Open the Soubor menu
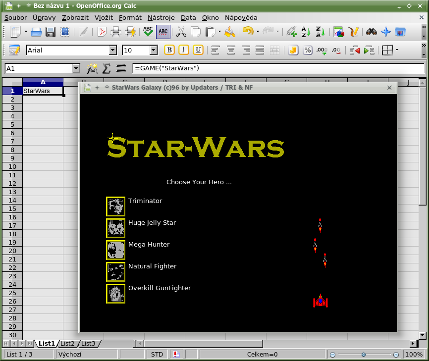The height and width of the screenshot is (361, 429). point(15,18)
